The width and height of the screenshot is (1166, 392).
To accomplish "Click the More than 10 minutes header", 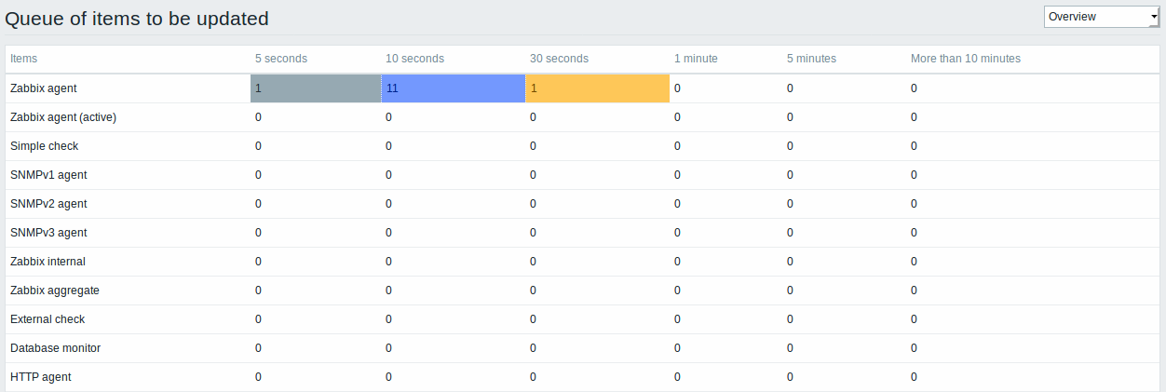I will 966,59.
